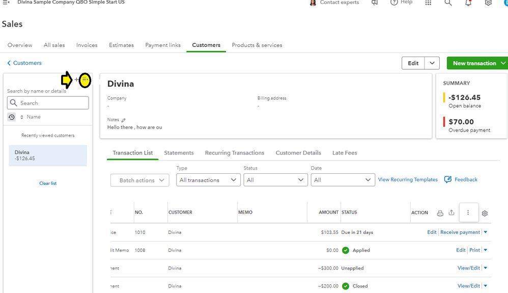The image size is (508, 293).
Task: Open the Date filter dropdown
Action: pos(343,180)
